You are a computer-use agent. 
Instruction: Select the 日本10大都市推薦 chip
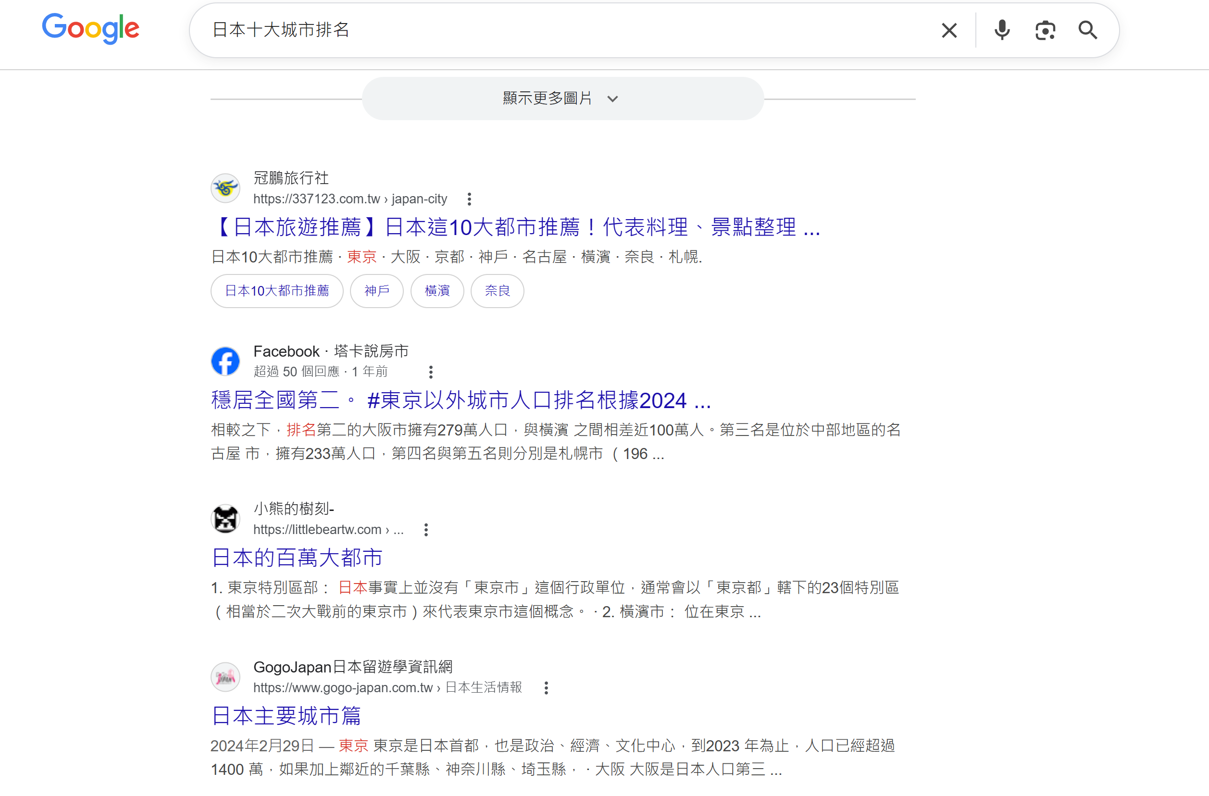tap(277, 290)
